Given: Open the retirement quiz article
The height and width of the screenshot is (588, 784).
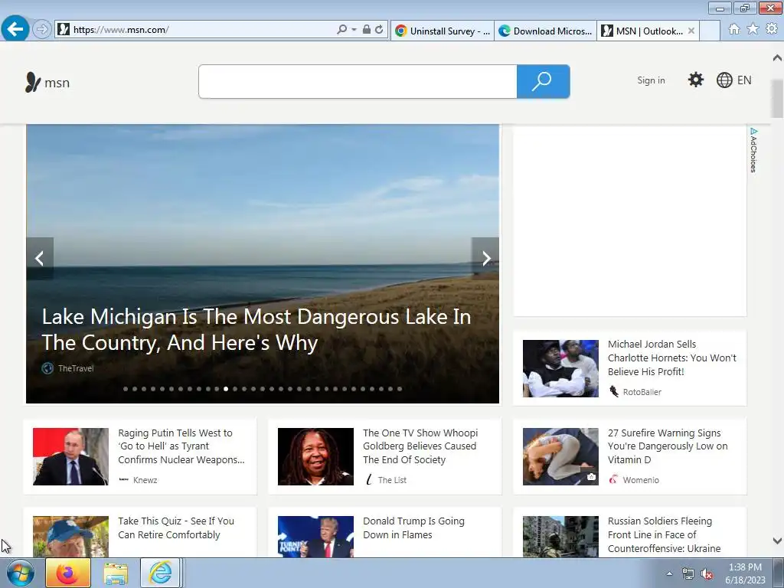Looking at the screenshot, I should (176, 528).
